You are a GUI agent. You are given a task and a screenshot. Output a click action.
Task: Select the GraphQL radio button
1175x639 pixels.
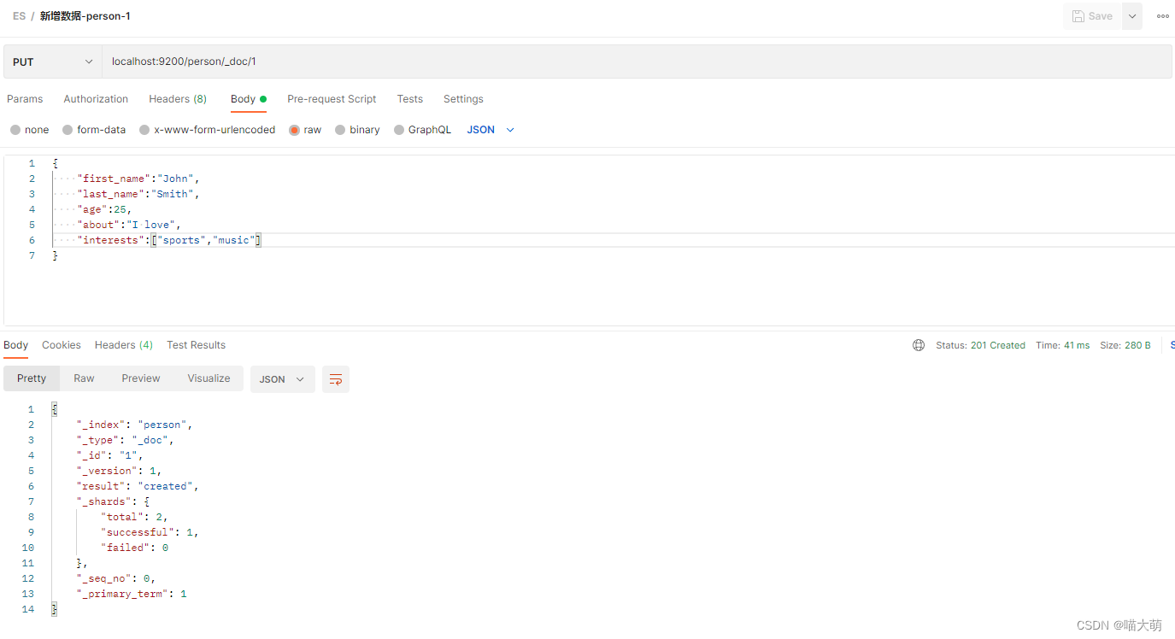pos(399,130)
